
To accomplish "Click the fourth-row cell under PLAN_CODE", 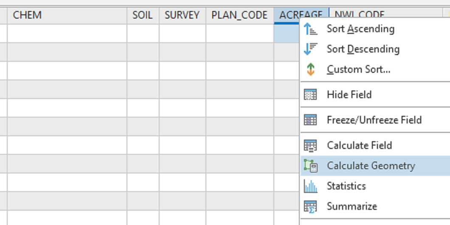I will click(239, 89).
